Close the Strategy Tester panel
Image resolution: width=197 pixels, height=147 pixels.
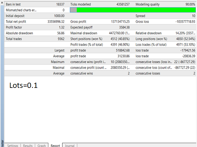coord(2,2)
